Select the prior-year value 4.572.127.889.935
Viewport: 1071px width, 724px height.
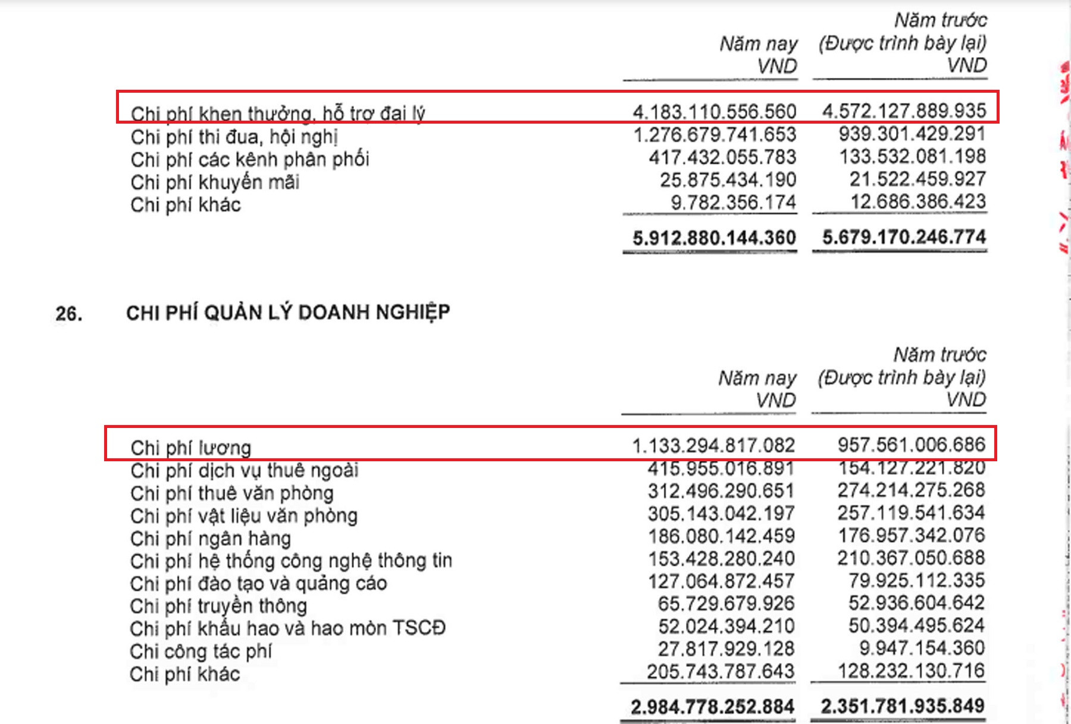[x=904, y=111]
